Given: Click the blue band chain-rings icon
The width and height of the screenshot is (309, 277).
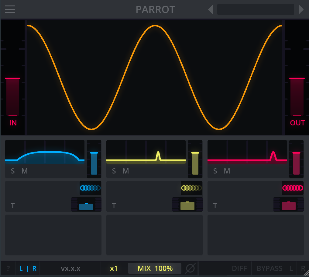Looking at the screenshot, I should pyautogui.click(x=90, y=188).
